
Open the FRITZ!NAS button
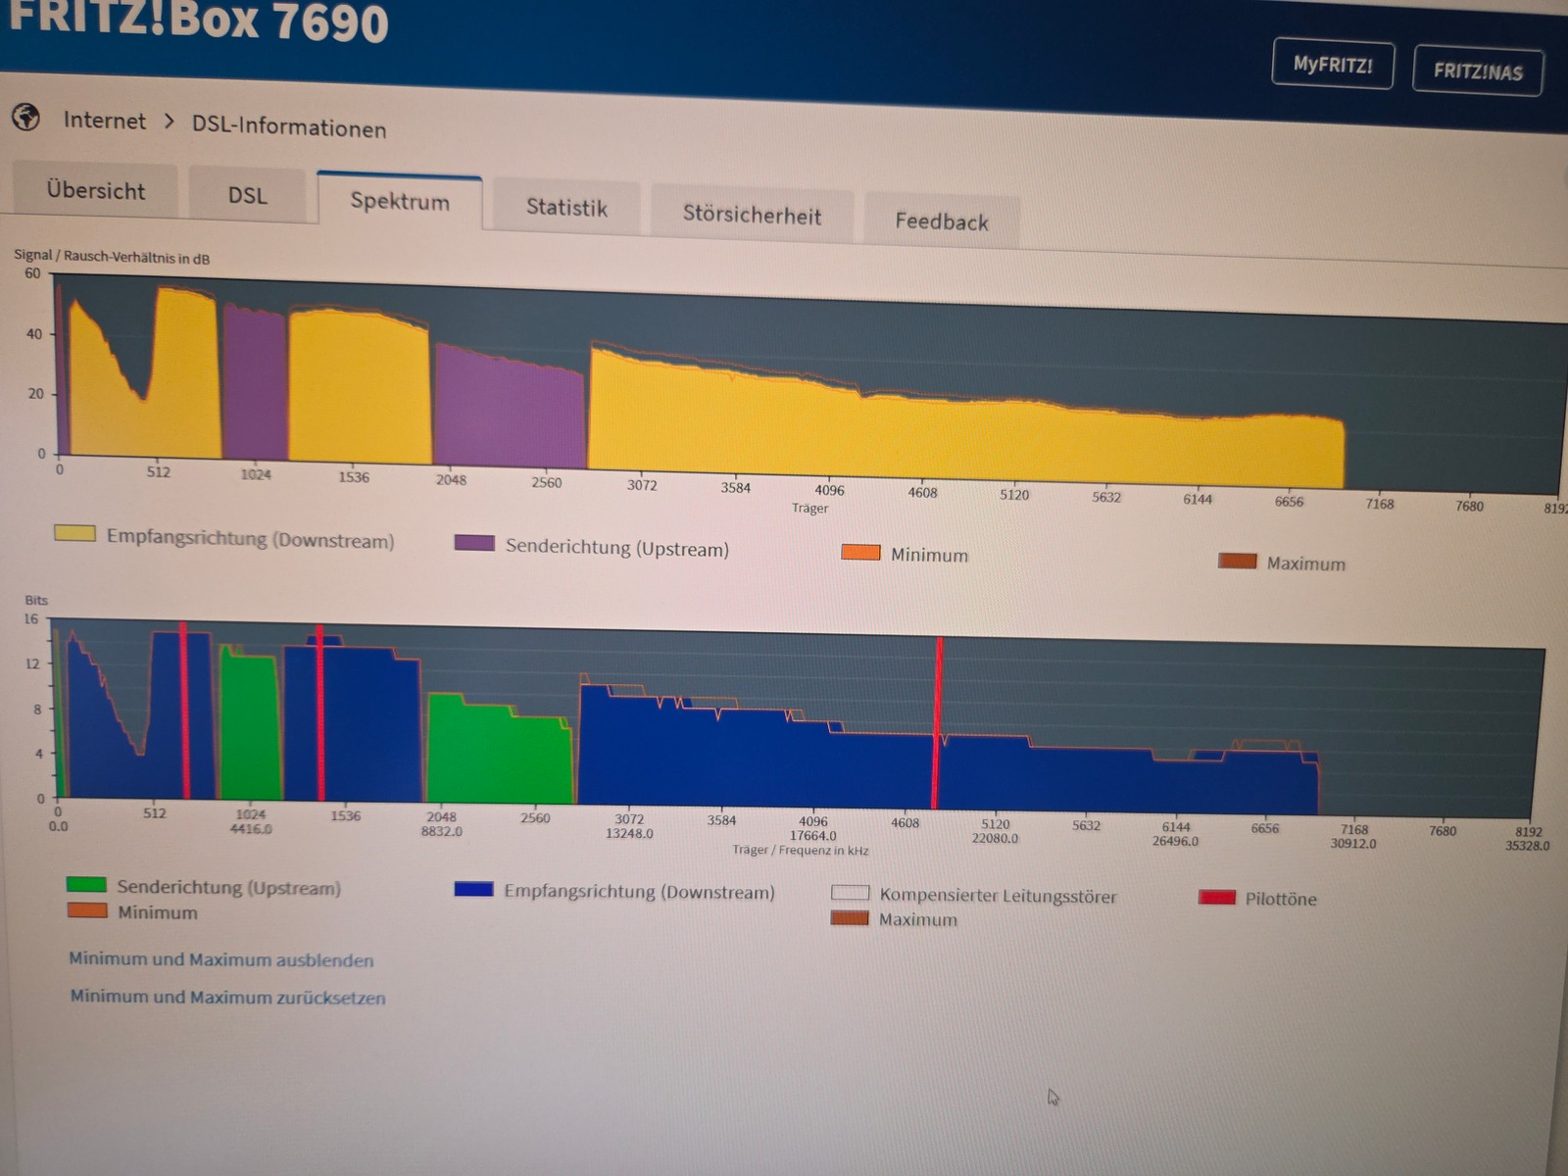[x=1477, y=72]
